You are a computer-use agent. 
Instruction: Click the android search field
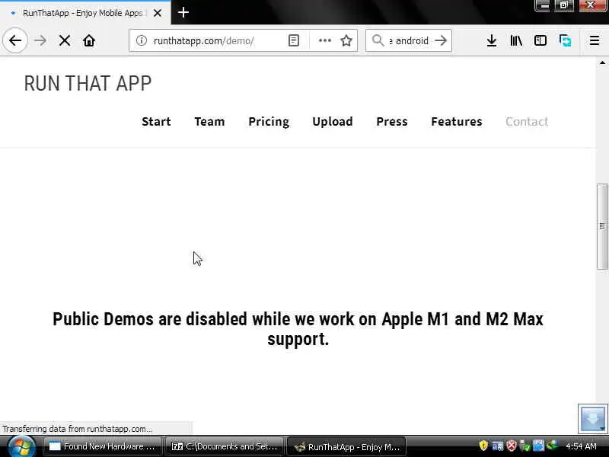point(410,41)
